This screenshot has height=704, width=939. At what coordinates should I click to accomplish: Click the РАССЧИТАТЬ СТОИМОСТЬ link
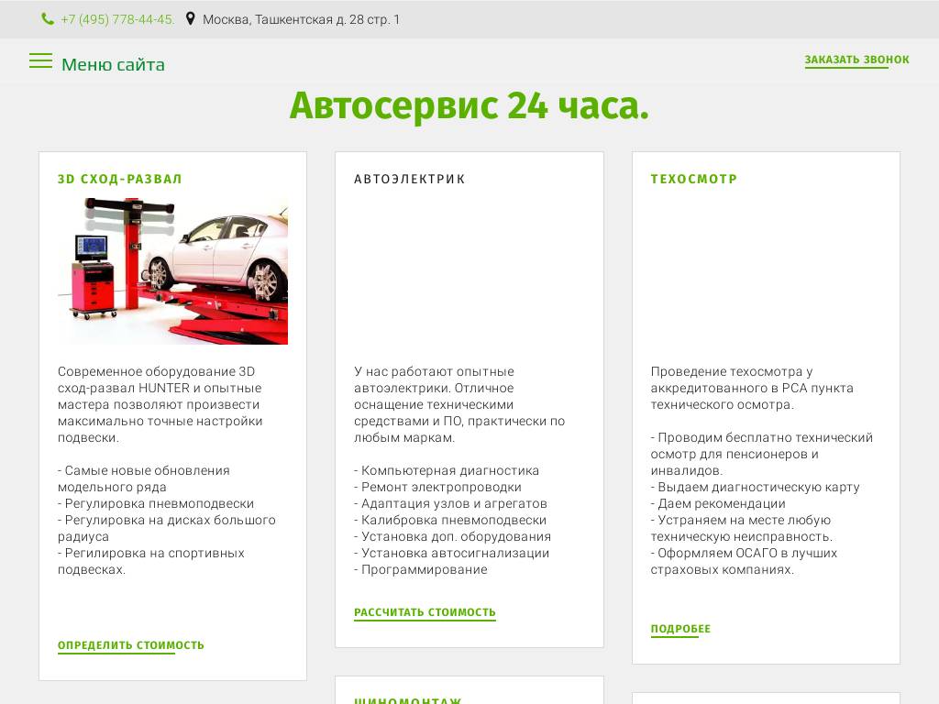(x=425, y=612)
